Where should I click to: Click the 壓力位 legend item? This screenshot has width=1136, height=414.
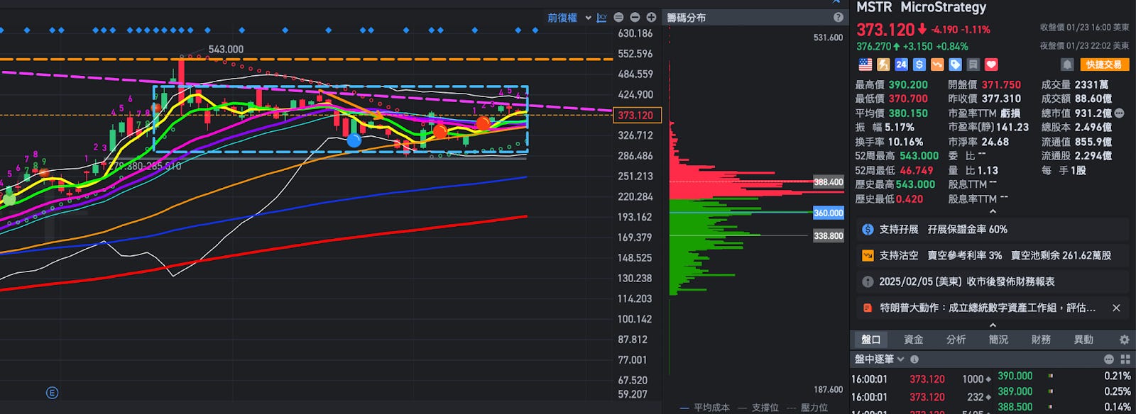tap(807, 408)
